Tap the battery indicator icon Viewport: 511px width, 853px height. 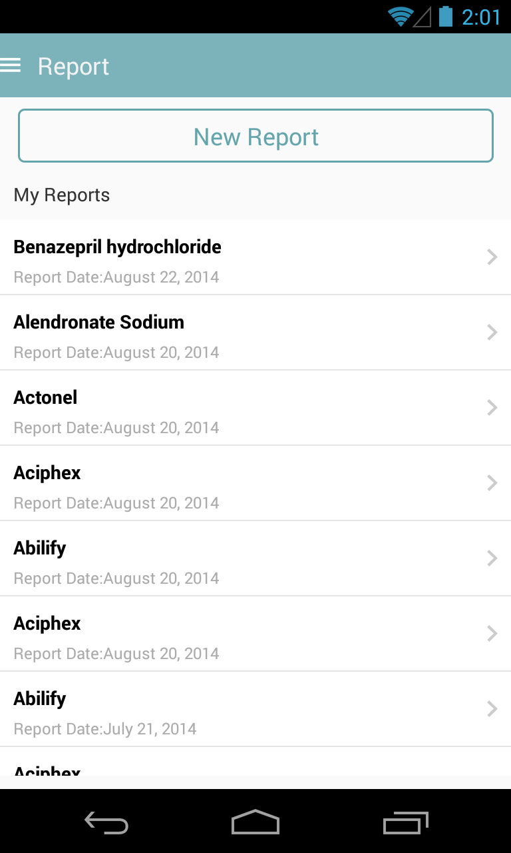coord(445,17)
